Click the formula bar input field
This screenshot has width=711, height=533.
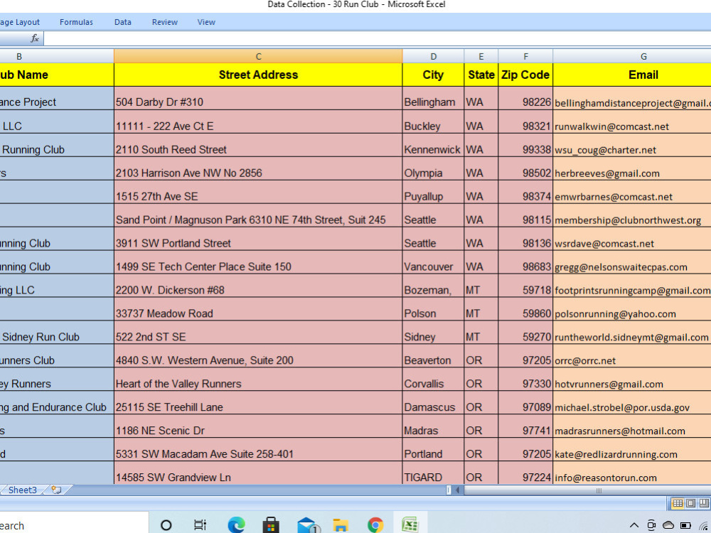(378, 38)
